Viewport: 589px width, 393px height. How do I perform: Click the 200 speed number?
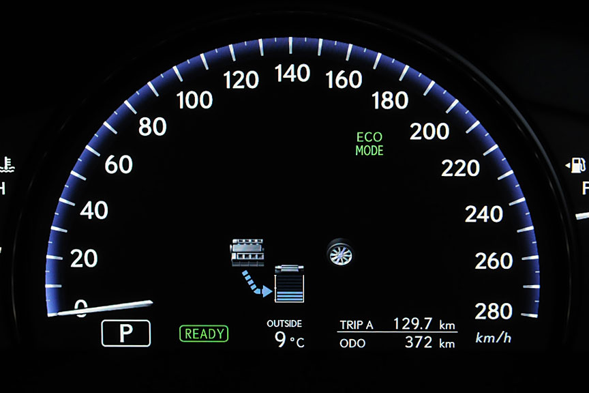click(429, 132)
